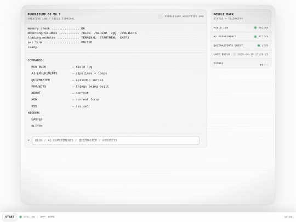Open the START menu button
The image size is (296, 222).
tap(10, 217)
